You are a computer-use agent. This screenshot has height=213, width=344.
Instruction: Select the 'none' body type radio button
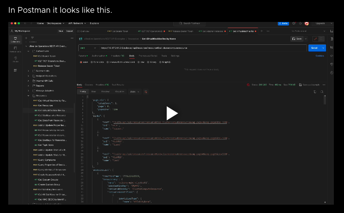[x=81, y=62]
